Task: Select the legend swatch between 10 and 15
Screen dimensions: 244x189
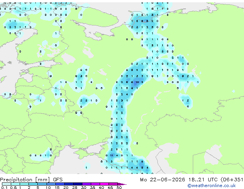Action: click(51, 184)
